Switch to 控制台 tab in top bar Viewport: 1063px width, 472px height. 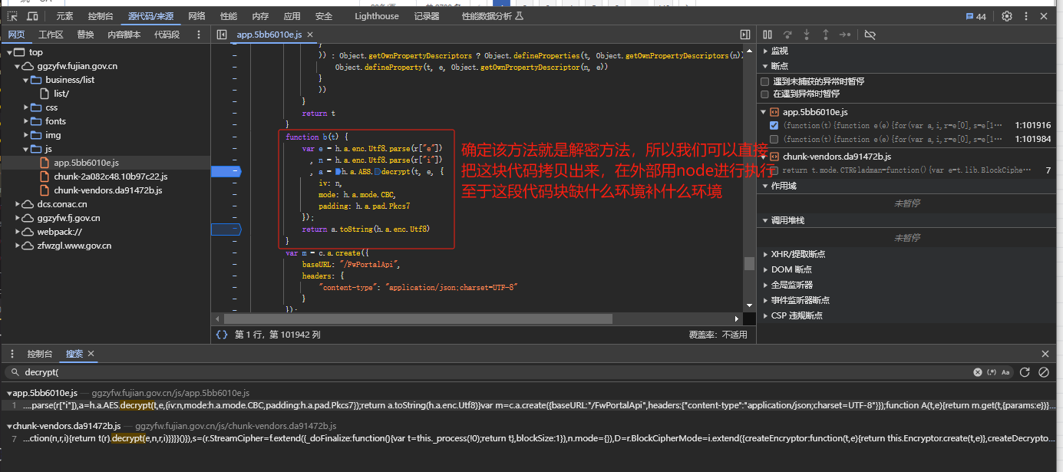[101, 16]
